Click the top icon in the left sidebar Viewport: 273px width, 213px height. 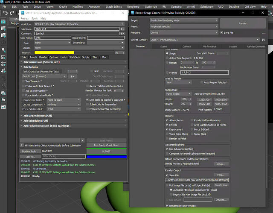coord(3,22)
